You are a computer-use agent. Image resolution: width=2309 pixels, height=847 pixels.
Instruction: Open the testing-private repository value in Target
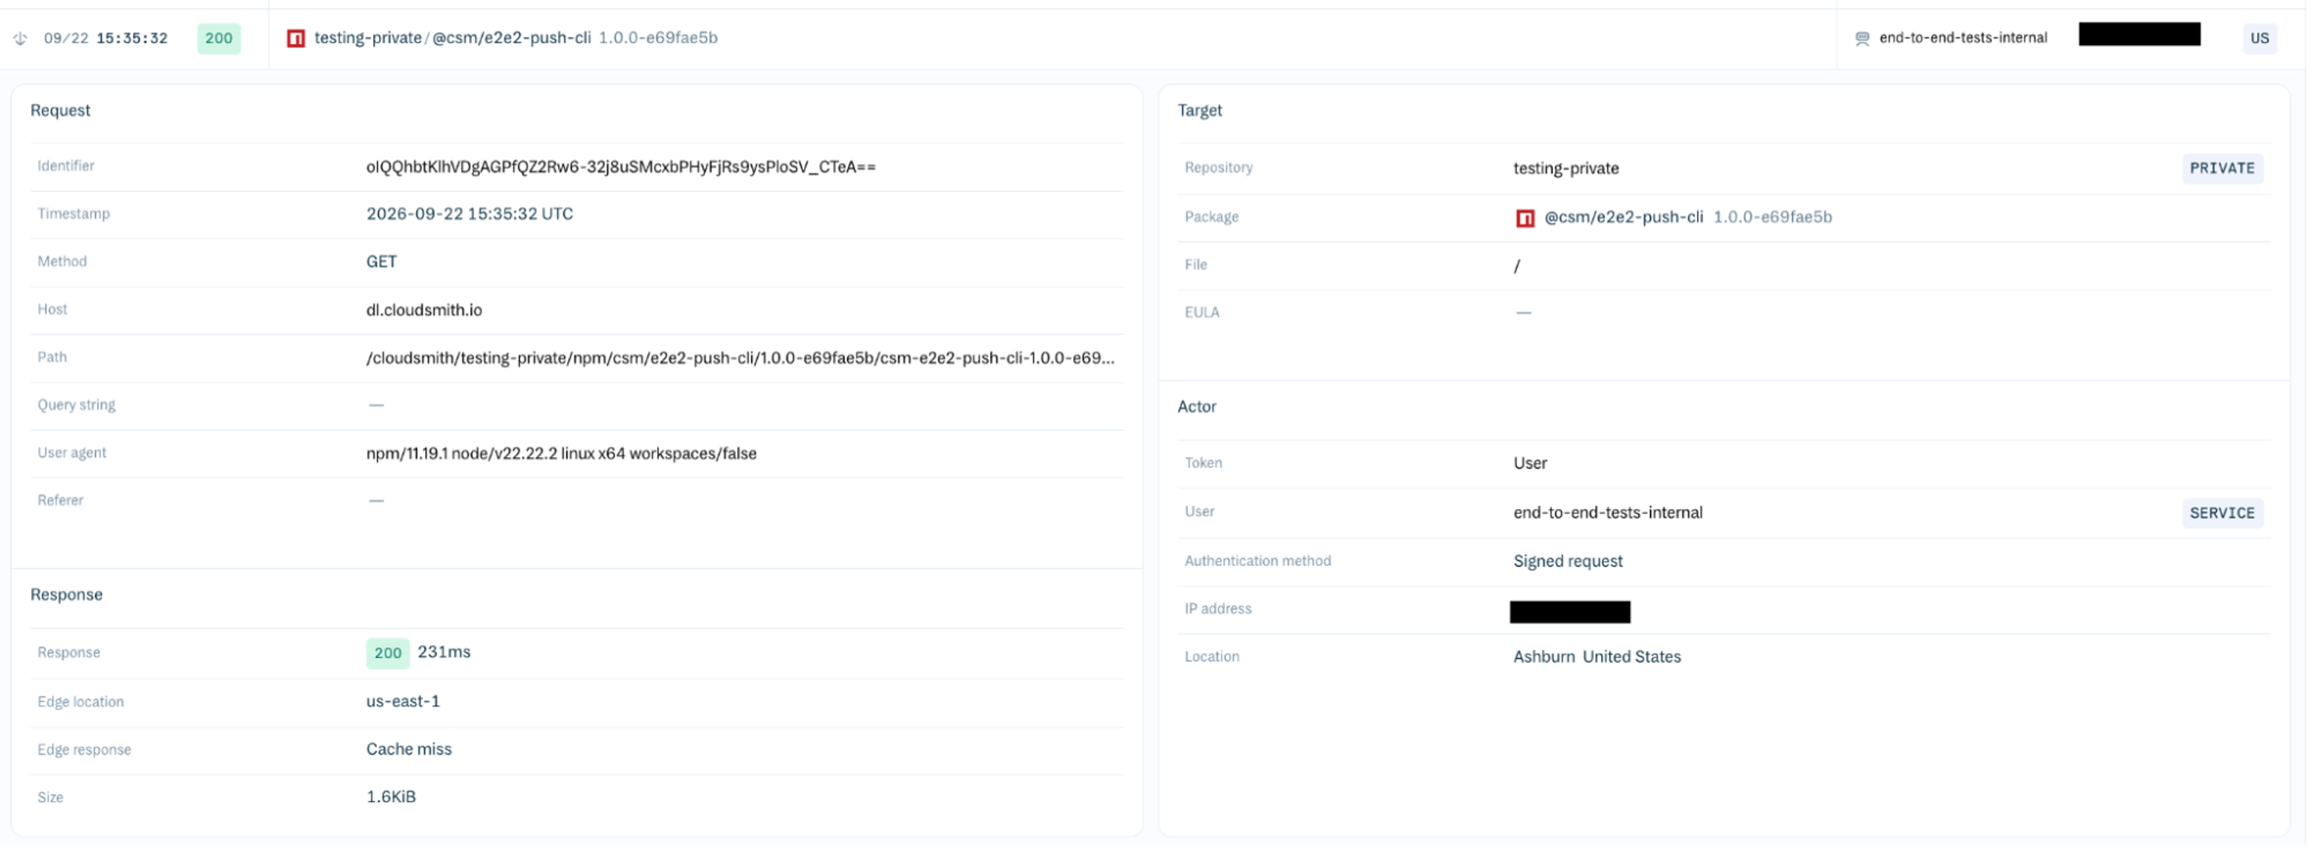coord(1566,168)
